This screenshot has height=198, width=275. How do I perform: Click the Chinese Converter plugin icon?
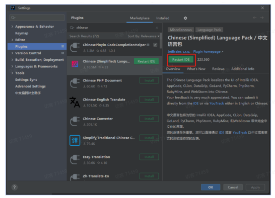75,121
